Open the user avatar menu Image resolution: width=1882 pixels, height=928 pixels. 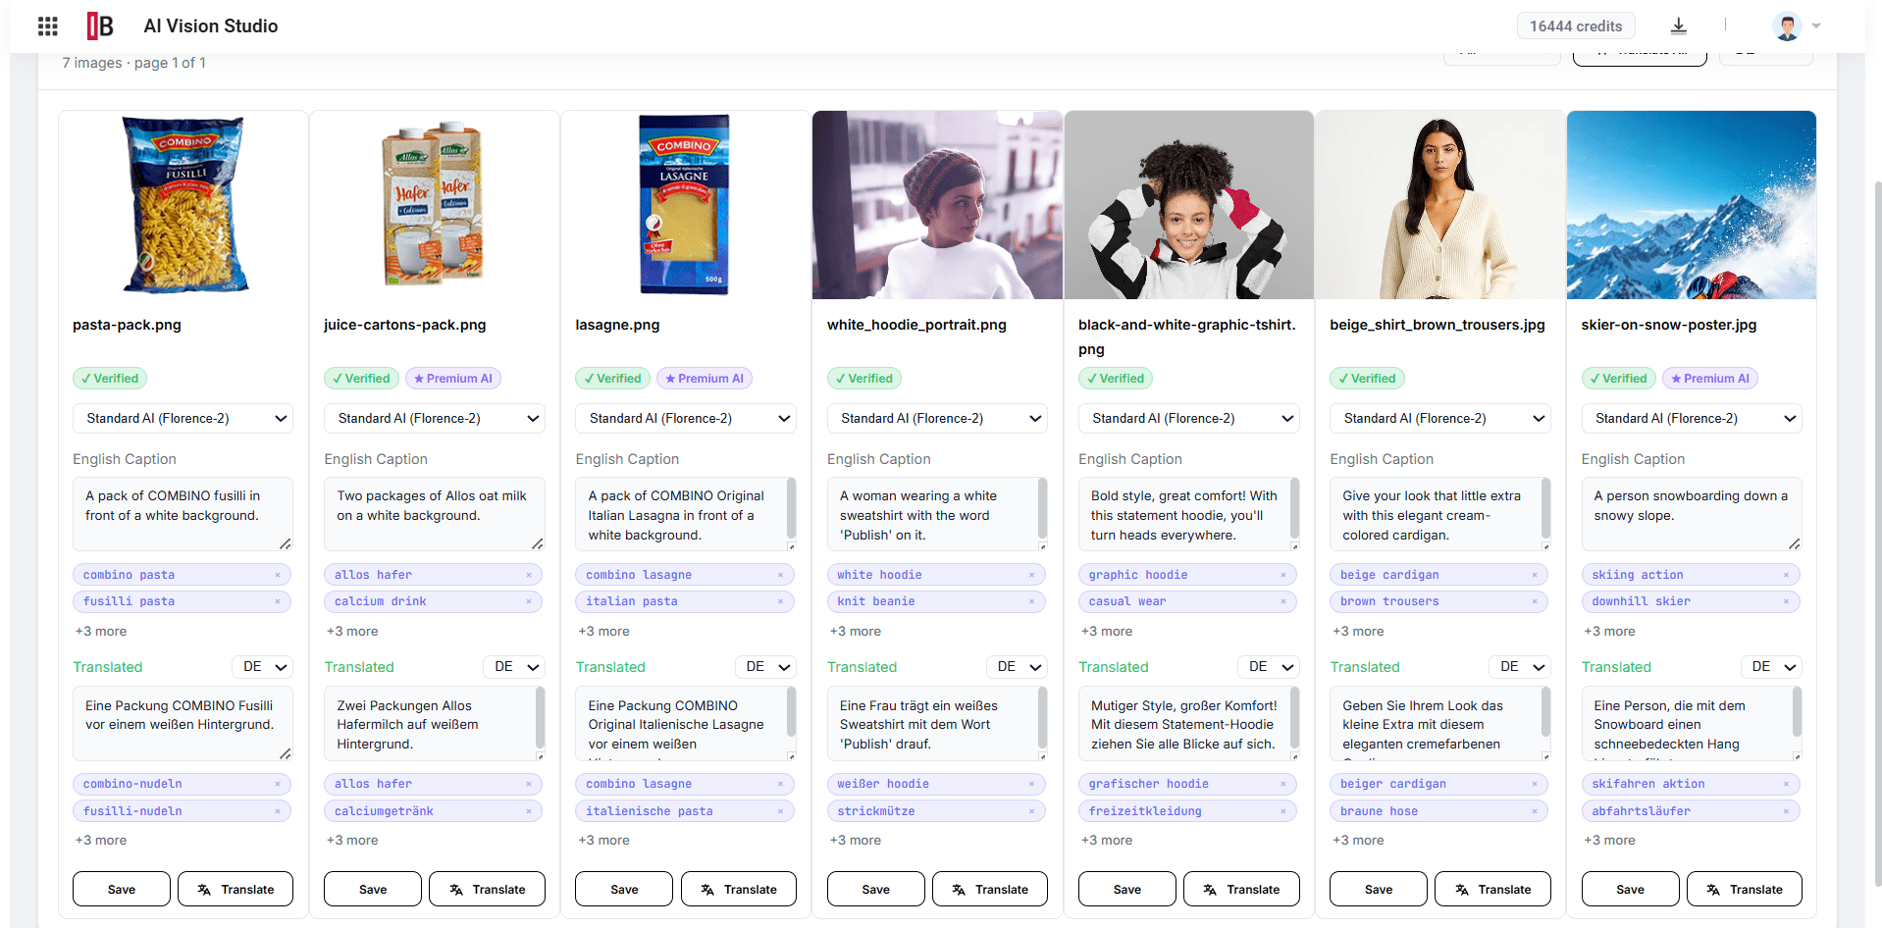[x=1788, y=26]
